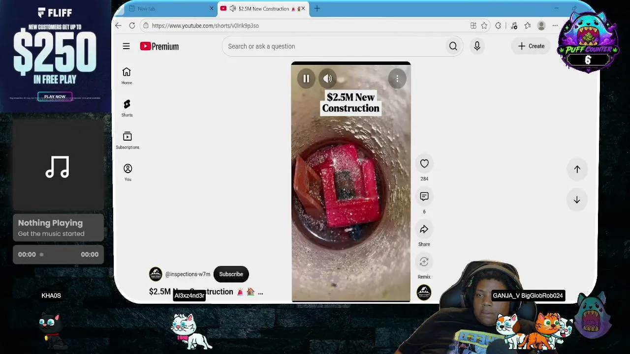This screenshot has height=354, width=630.
Task: Click the 284 likes count
Action: 424,179
